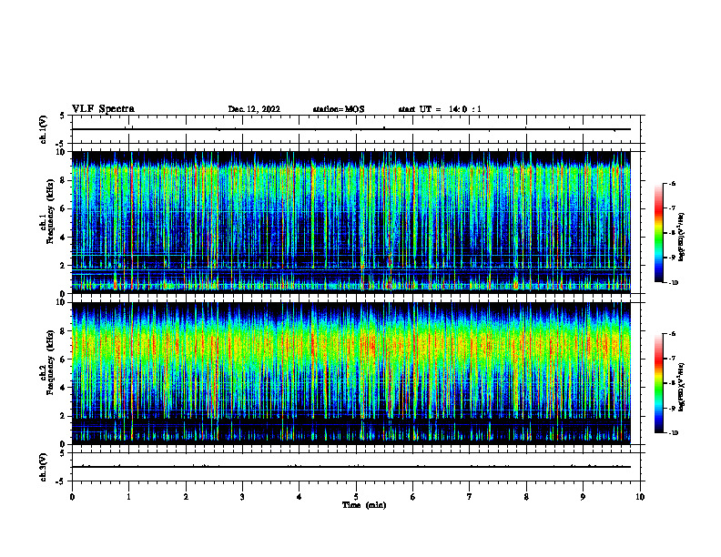The image size is (721, 557).
Task: Click time axis tick label "8"
Action: [526, 497]
